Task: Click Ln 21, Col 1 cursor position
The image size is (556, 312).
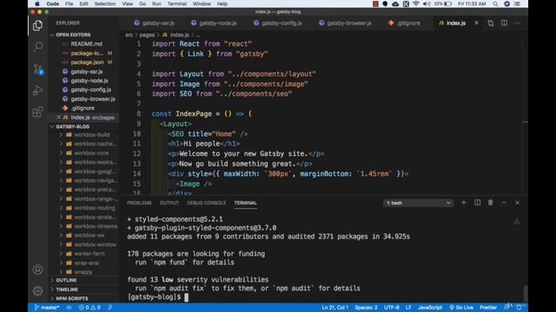Action: 334,308
